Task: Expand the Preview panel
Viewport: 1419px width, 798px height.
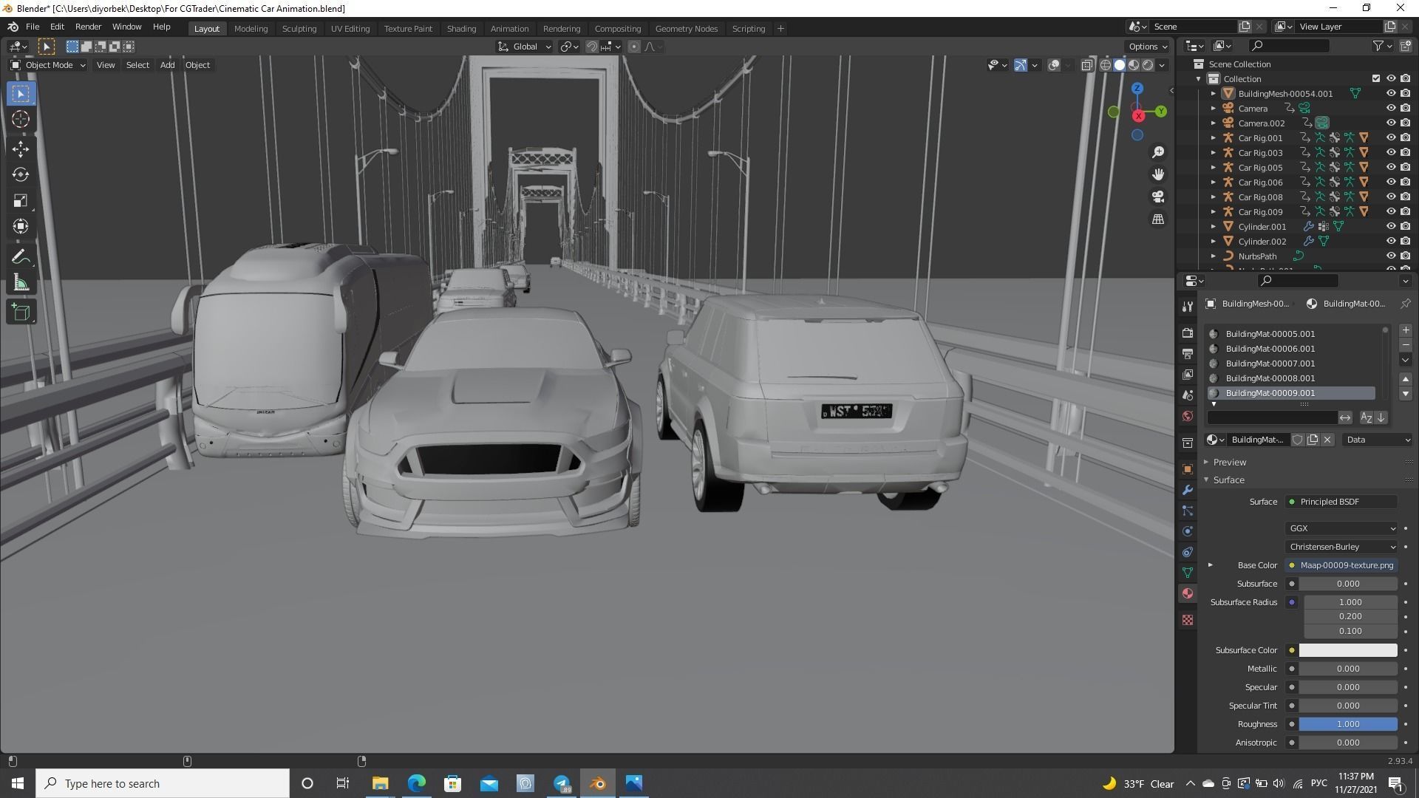Action: point(1229,463)
